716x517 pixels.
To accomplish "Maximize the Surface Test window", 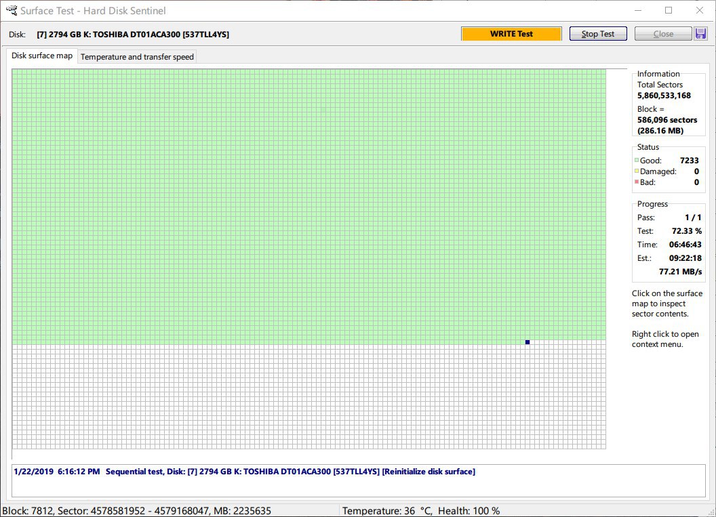I will (669, 11).
